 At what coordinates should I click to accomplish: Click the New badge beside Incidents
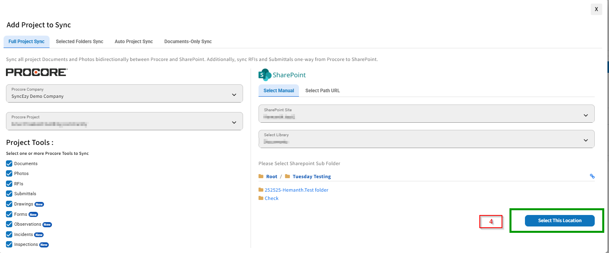[39, 235]
